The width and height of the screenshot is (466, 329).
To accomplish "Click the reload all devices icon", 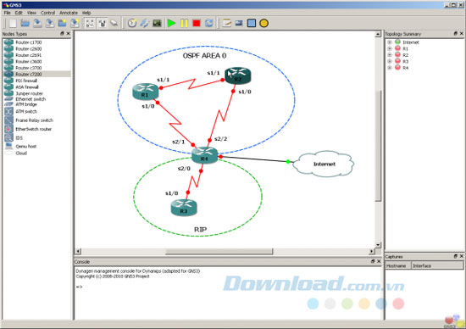I will click(x=209, y=23).
